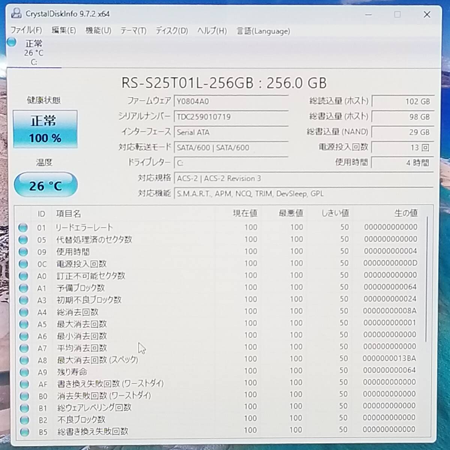Click the 最悪値 column header
The height and width of the screenshot is (450, 450).
291,213
